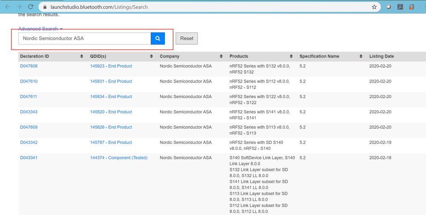Go back using the browser back arrow
This screenshot has width=426, height=215.
click(7, 7)
